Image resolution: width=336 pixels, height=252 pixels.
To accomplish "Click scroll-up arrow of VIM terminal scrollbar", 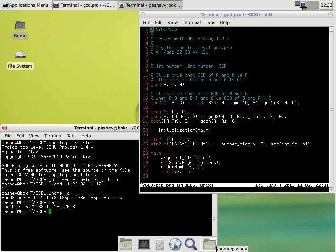I will tap(331, 29).
